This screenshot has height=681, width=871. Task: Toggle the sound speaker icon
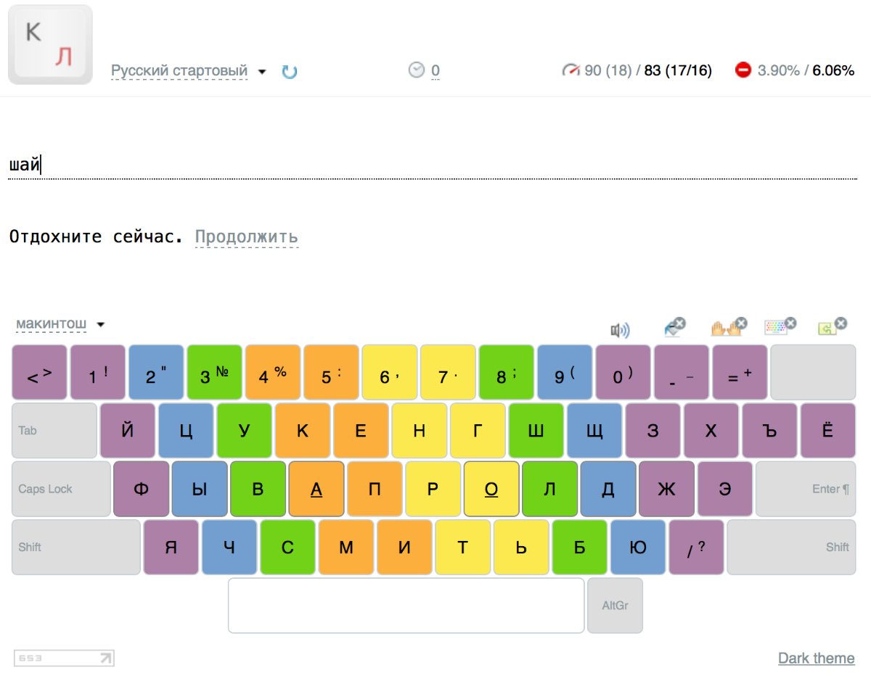(x=620, y=331)
